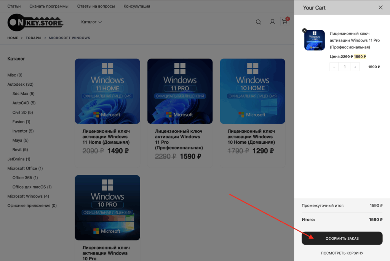Click the OnKey.Store logo
Screen dimensions: 390x261
point(35,22)
